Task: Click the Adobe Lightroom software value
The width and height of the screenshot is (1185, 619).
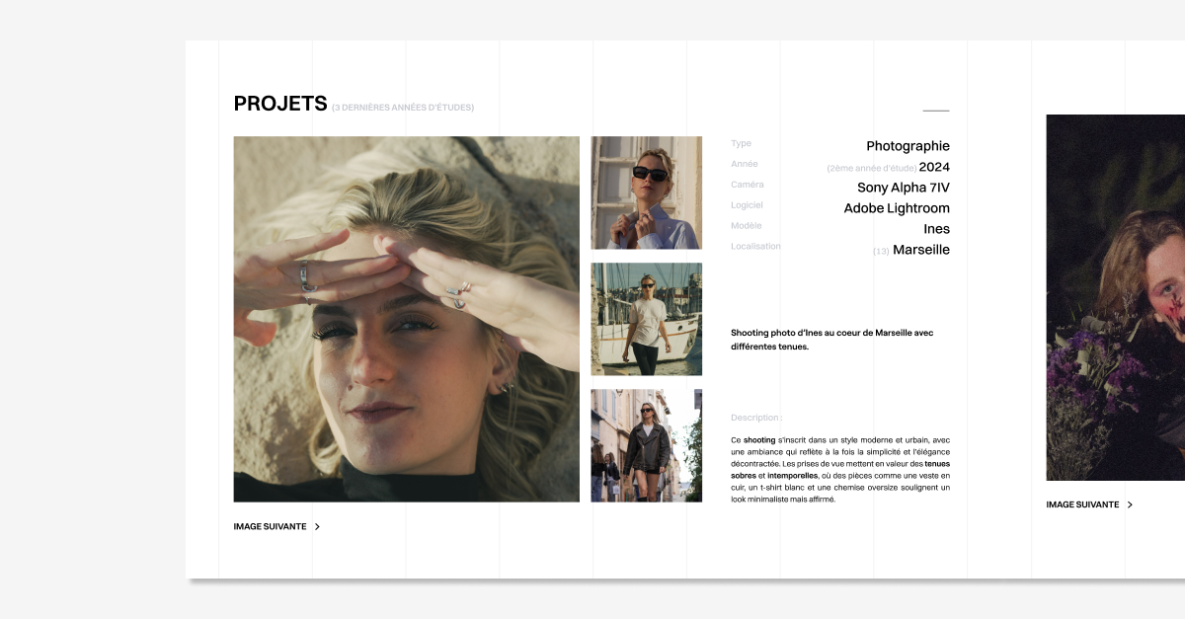Action: point(896,208)
